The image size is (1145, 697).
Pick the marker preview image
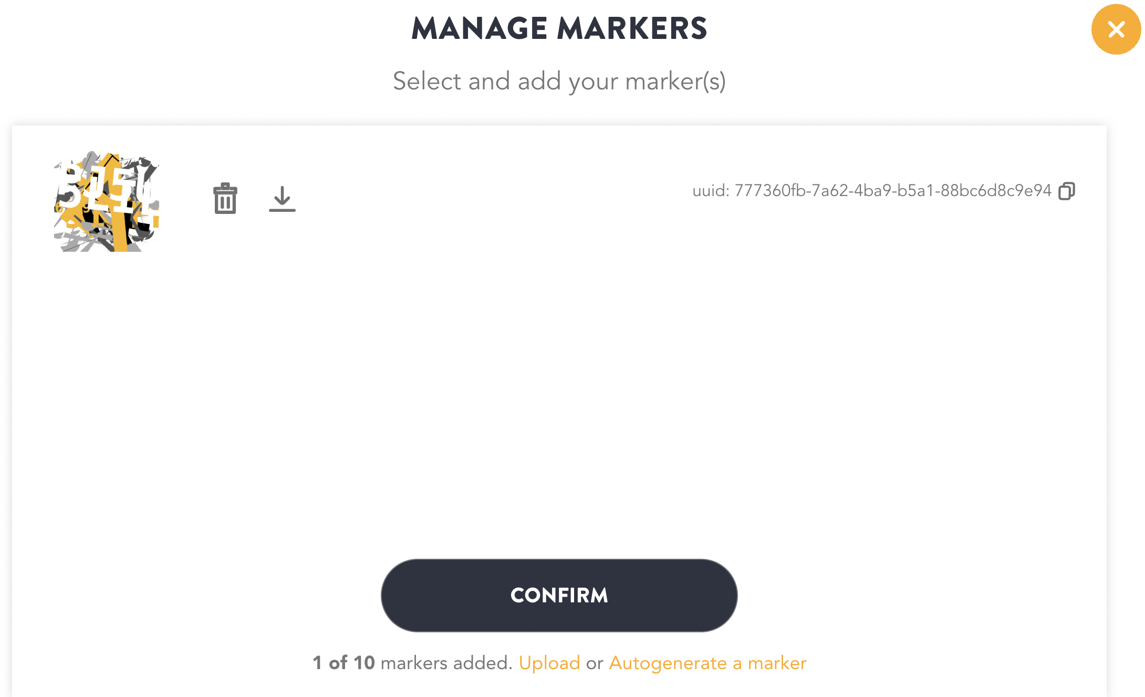(x=107, y=201)
